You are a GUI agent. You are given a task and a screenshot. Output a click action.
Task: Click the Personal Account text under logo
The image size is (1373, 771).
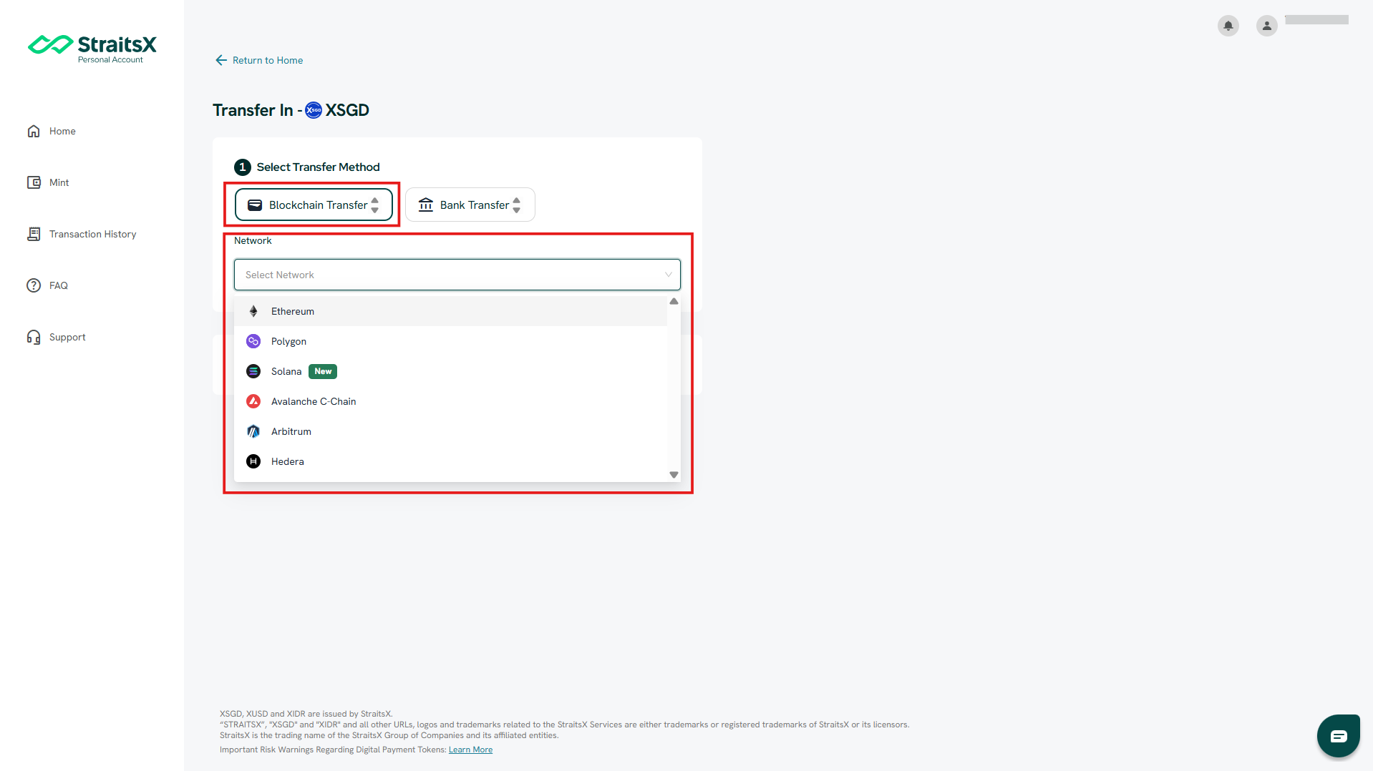click(x=110, y=60)
